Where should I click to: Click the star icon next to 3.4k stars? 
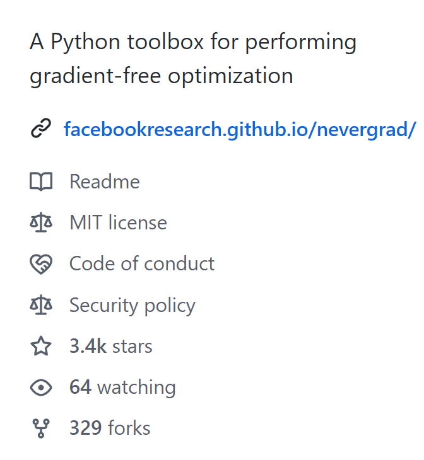[41, 346]
